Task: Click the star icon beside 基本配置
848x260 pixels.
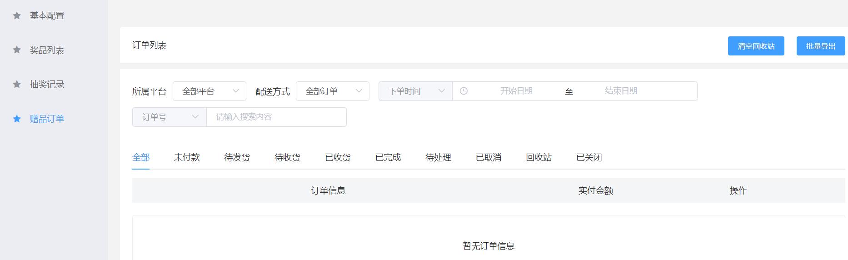Action: point(17,15)
